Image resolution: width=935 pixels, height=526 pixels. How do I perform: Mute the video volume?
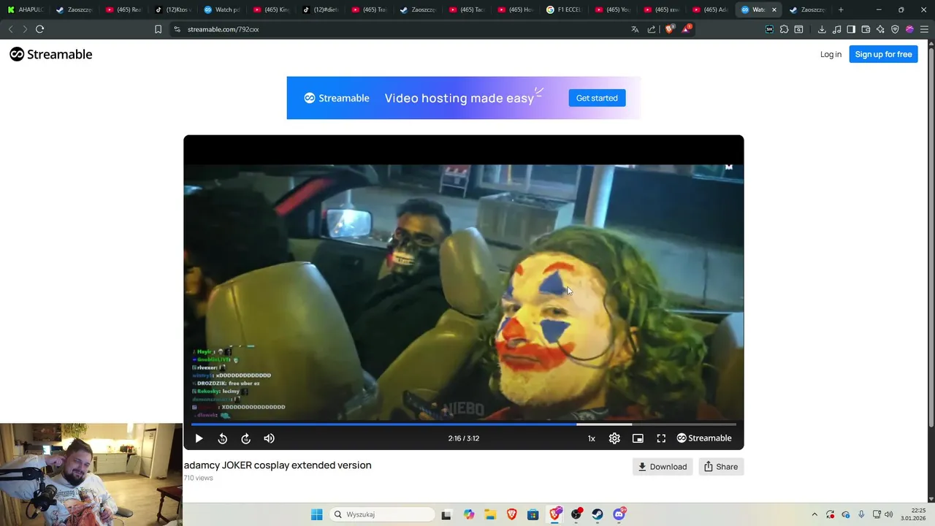coord(269,438)
